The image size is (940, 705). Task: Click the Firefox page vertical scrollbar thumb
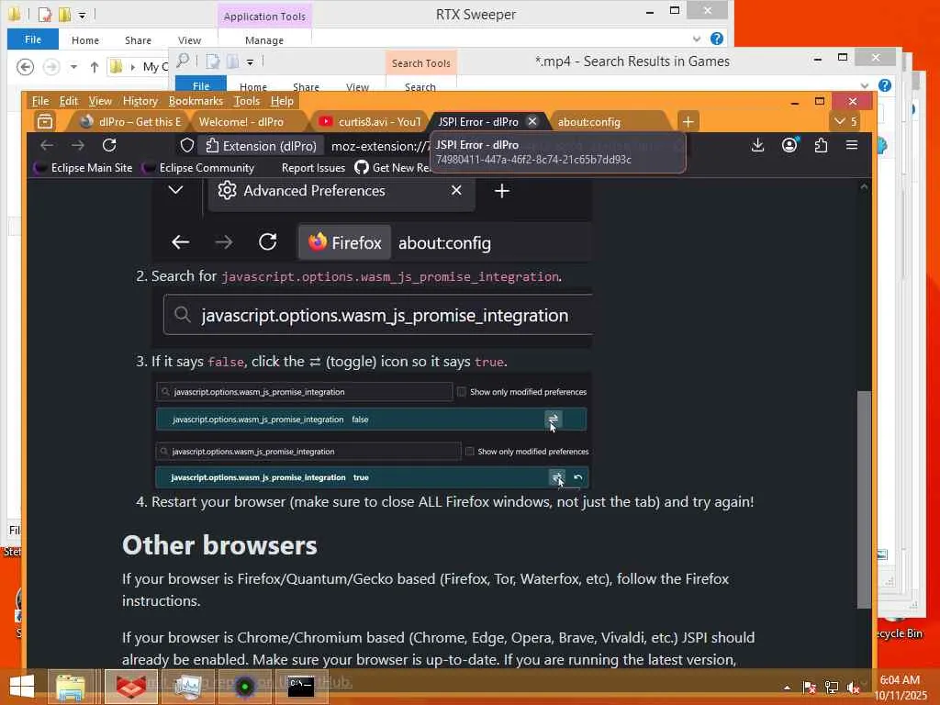coord(864,499)
